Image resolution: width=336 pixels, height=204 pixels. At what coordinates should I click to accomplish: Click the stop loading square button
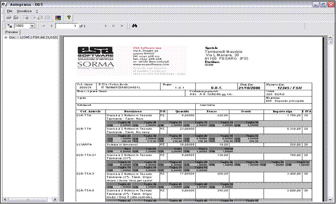[122, 26]
